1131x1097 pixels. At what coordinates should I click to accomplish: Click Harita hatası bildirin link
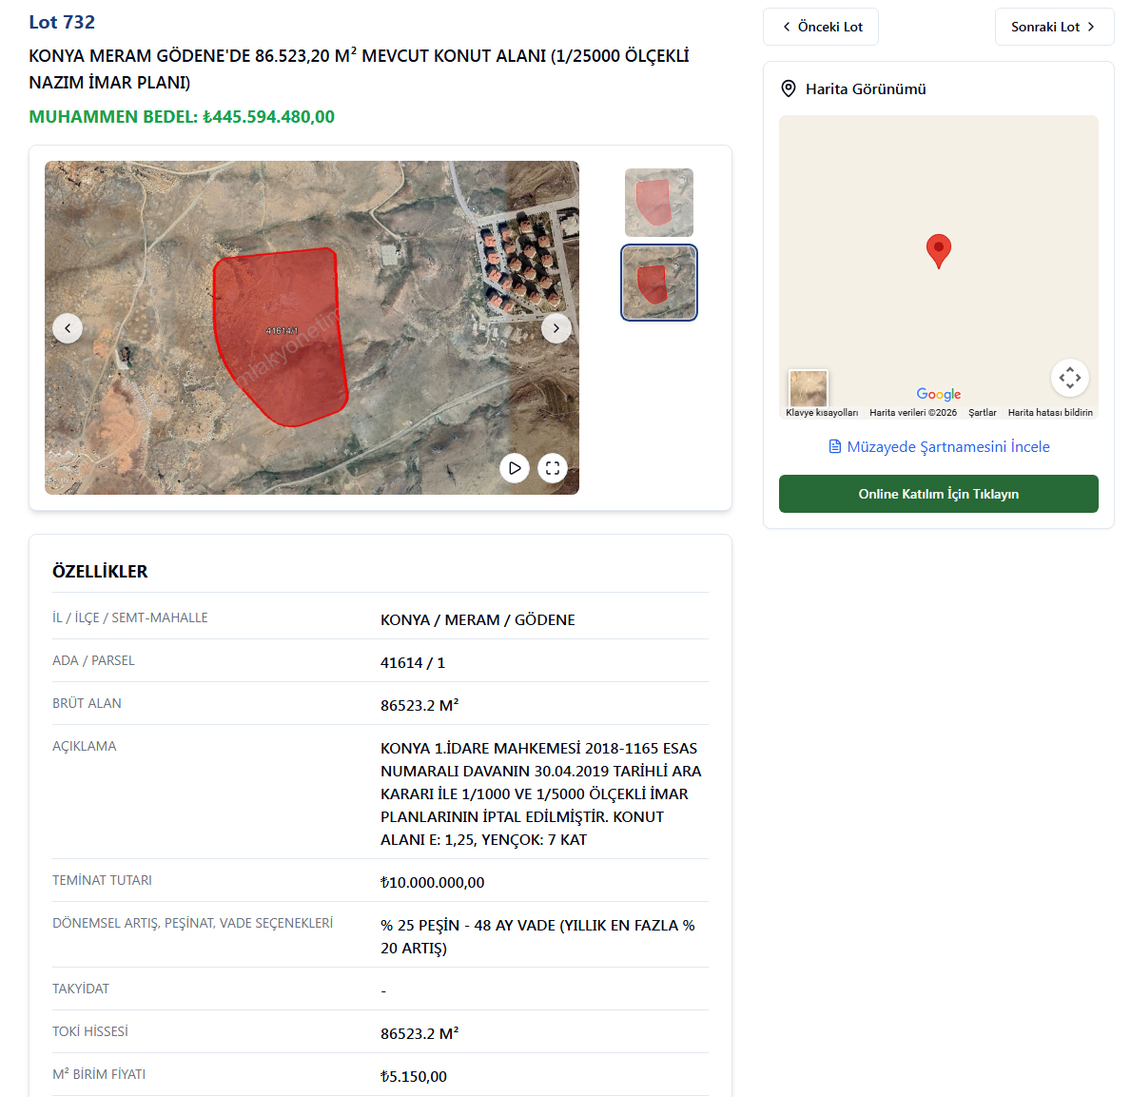click(1049, 413)
